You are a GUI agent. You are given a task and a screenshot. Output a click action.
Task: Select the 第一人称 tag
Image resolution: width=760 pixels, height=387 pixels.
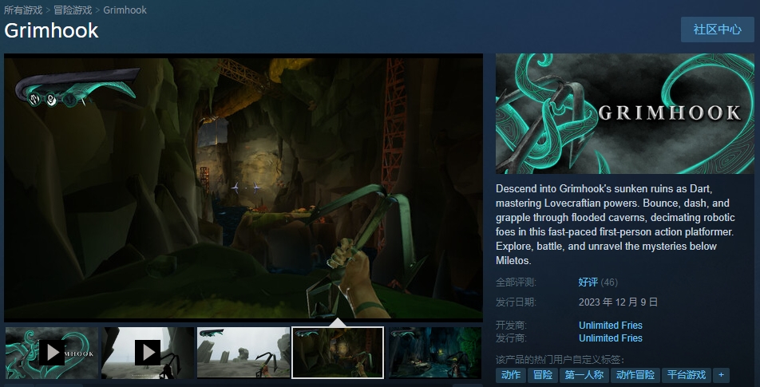584,375
